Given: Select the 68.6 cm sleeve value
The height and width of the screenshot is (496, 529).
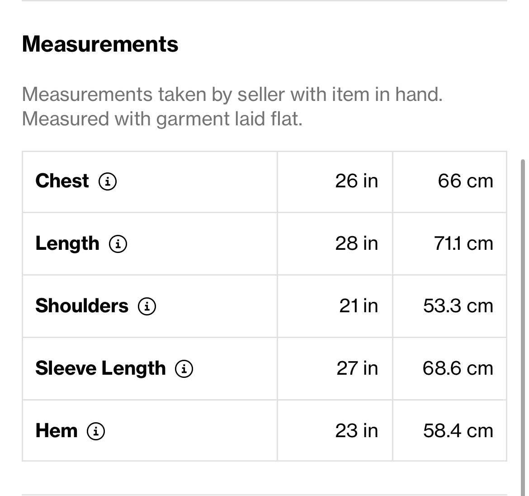Looking at the screenshot, I should pyautogui.click(x=458, y=368).
